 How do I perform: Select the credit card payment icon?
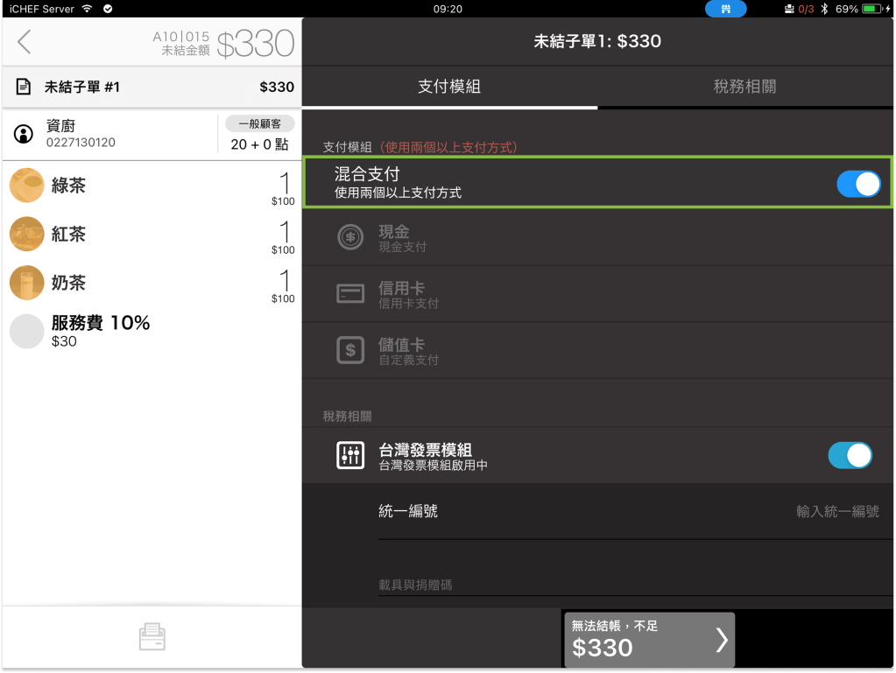[350, 294]
